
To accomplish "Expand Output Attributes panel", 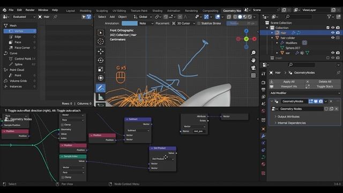I will coord(288,117).
